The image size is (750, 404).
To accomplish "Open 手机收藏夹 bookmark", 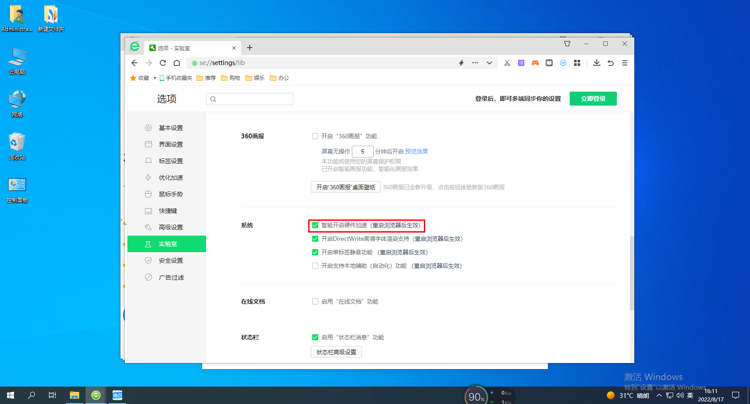I will click(175, 78).
